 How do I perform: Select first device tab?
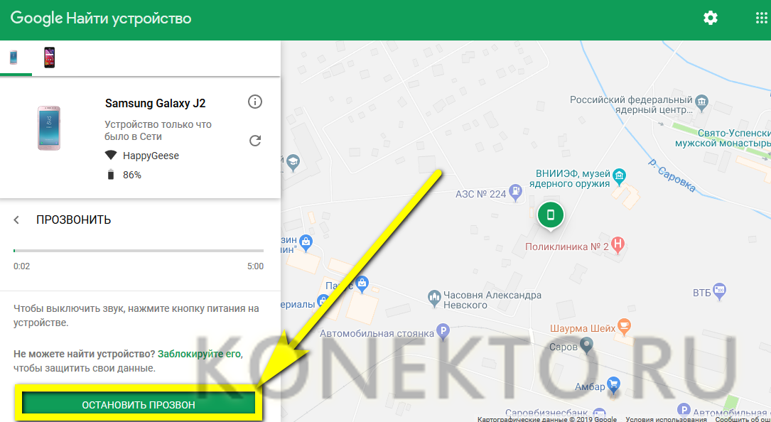(x=14, y=58)
